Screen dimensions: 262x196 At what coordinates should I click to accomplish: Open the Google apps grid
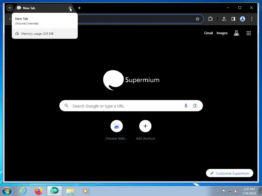pyautogui.click(x=249, y=33)
